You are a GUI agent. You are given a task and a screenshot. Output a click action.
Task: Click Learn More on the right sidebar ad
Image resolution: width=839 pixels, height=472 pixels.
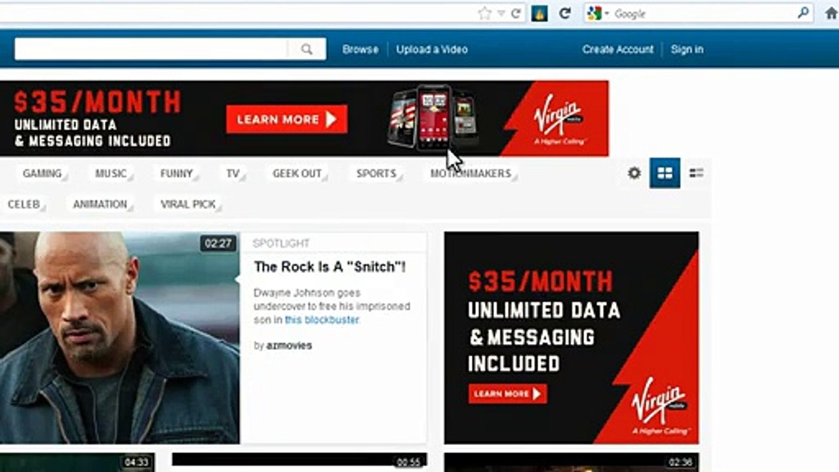(507, 393)
